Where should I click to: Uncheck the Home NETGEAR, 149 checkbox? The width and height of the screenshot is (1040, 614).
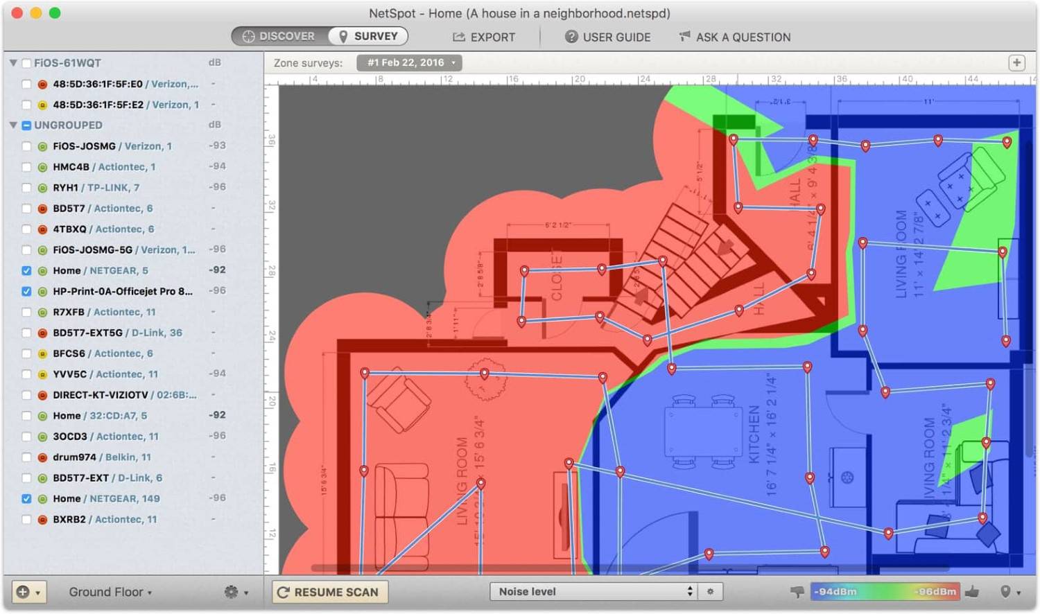pos(26,499)
